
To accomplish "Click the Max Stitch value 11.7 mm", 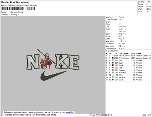I will point(122,41).
